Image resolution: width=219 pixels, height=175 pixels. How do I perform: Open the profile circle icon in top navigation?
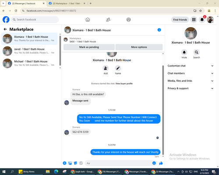(128, 20)
